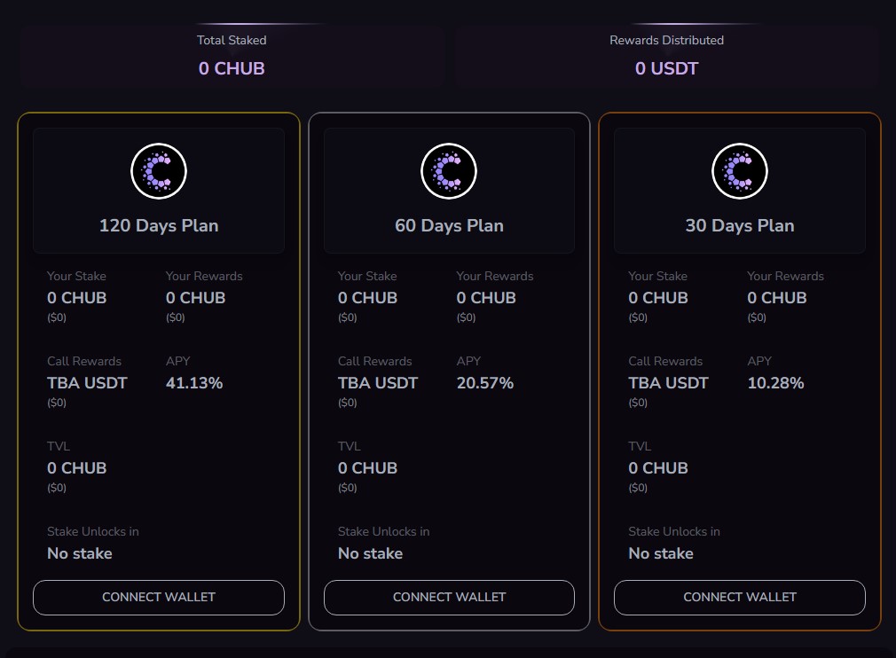
Task: Click TBA USDT Call Rewards in 60 Days card
Action: coord(378,383)
